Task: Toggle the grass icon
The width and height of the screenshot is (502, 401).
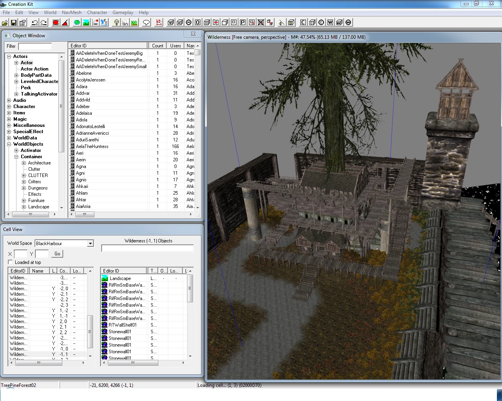Action: tap(134, 23)
